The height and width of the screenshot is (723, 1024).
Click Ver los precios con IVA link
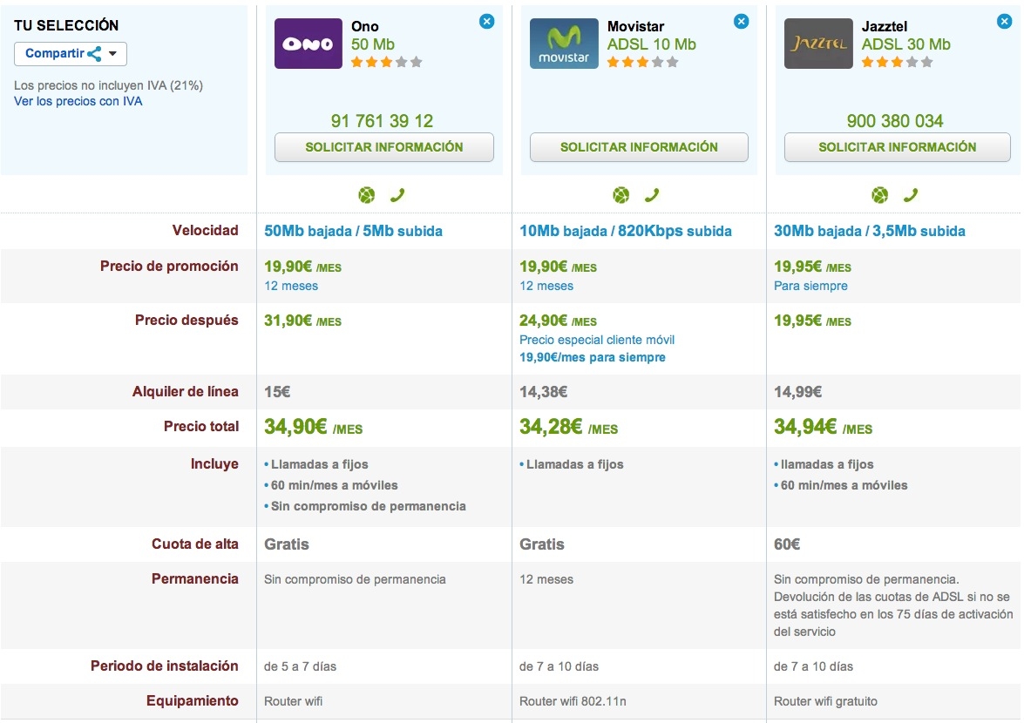pos(78,101)
